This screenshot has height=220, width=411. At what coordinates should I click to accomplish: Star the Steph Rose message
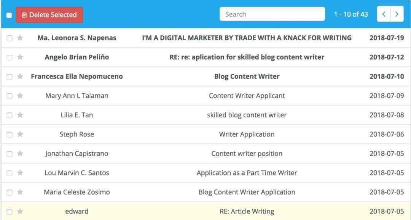tap(20, 134)
